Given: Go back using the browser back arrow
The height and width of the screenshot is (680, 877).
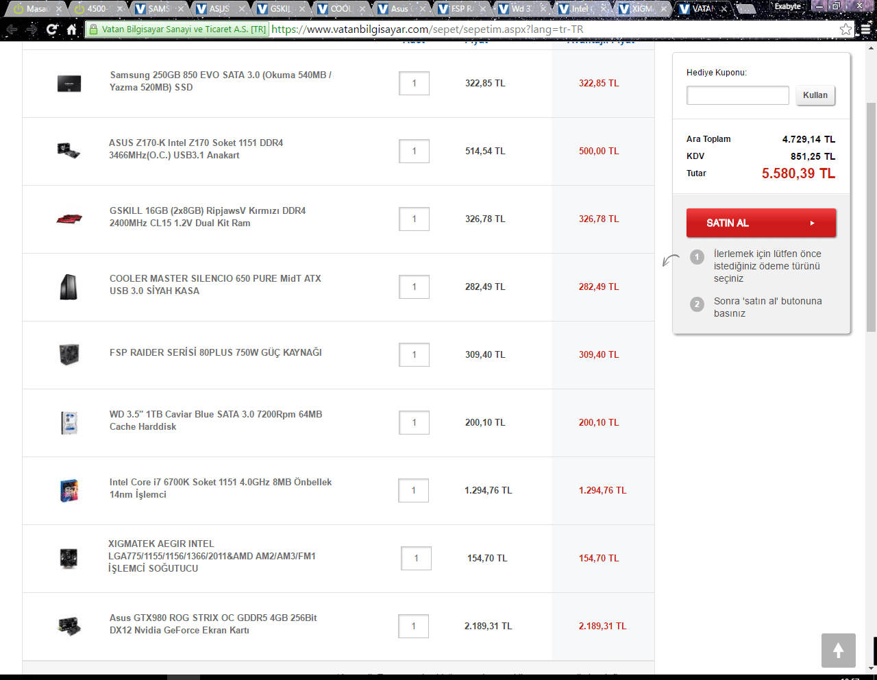Looking at the screenshot, I should tap(12, 29).
